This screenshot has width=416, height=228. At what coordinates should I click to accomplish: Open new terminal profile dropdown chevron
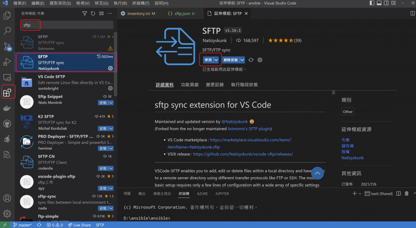point(360,193)
